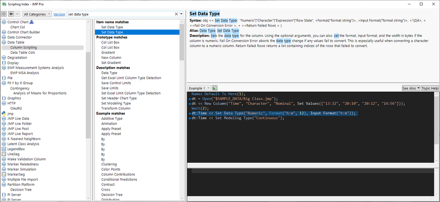Click the forward navigation arrow icon
This screenshot has height=202, width=440.
(x=18, y=14)
